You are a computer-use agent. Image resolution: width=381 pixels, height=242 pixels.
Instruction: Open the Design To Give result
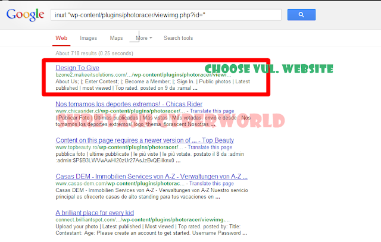click(x=77, y=68)
